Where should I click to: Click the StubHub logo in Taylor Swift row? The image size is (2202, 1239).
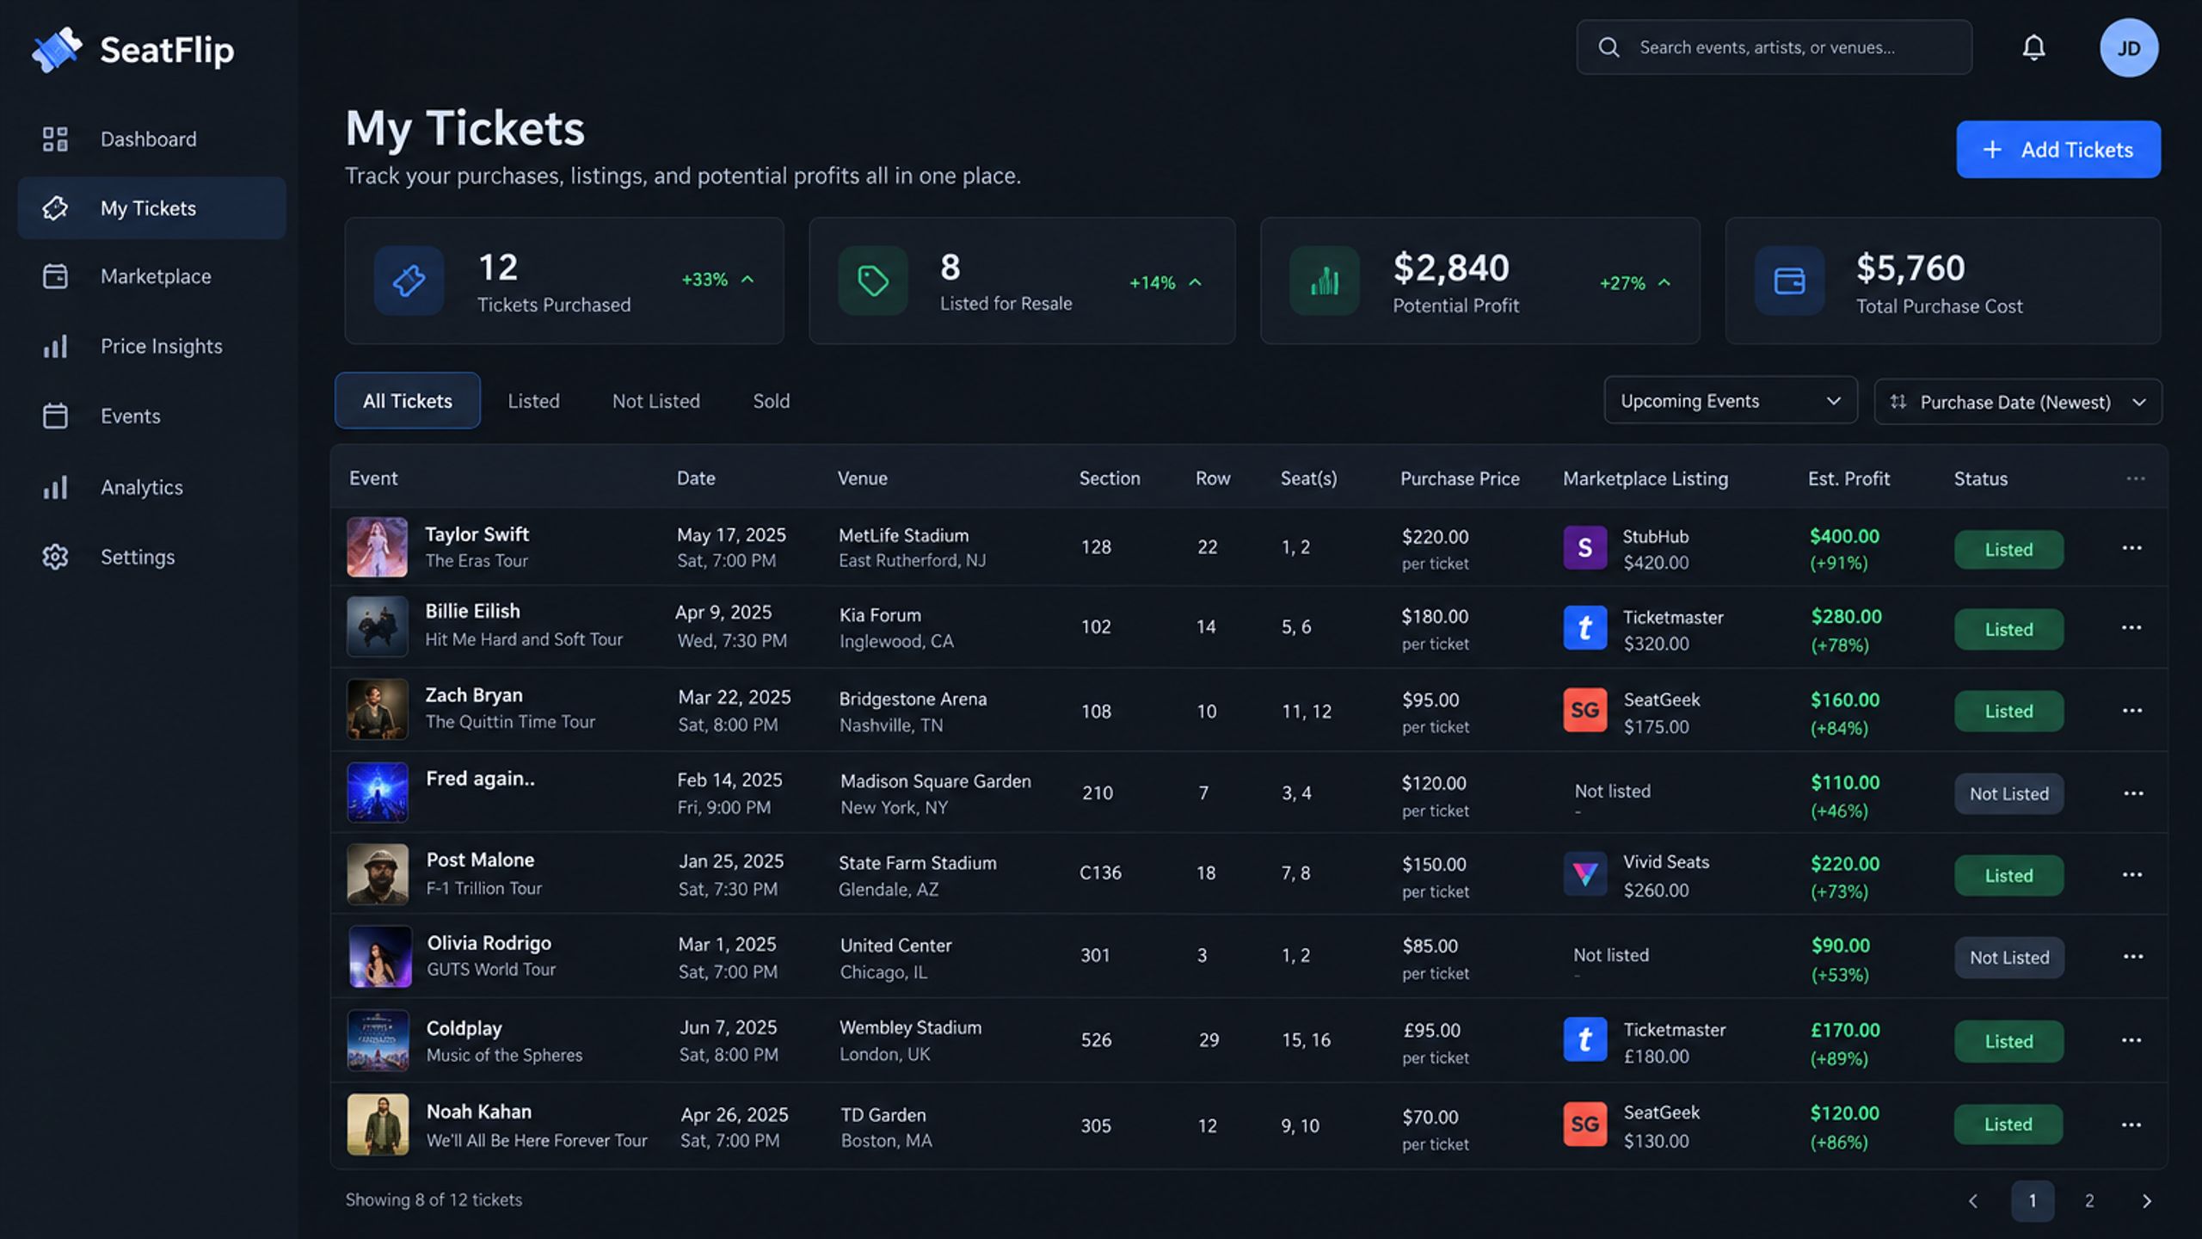pos(1584,547)
